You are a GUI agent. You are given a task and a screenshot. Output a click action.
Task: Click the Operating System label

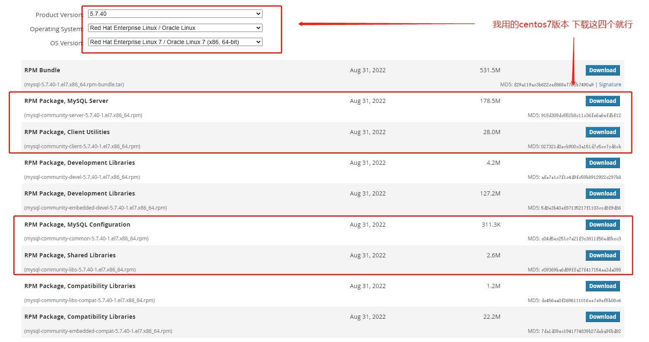point(57,29)
